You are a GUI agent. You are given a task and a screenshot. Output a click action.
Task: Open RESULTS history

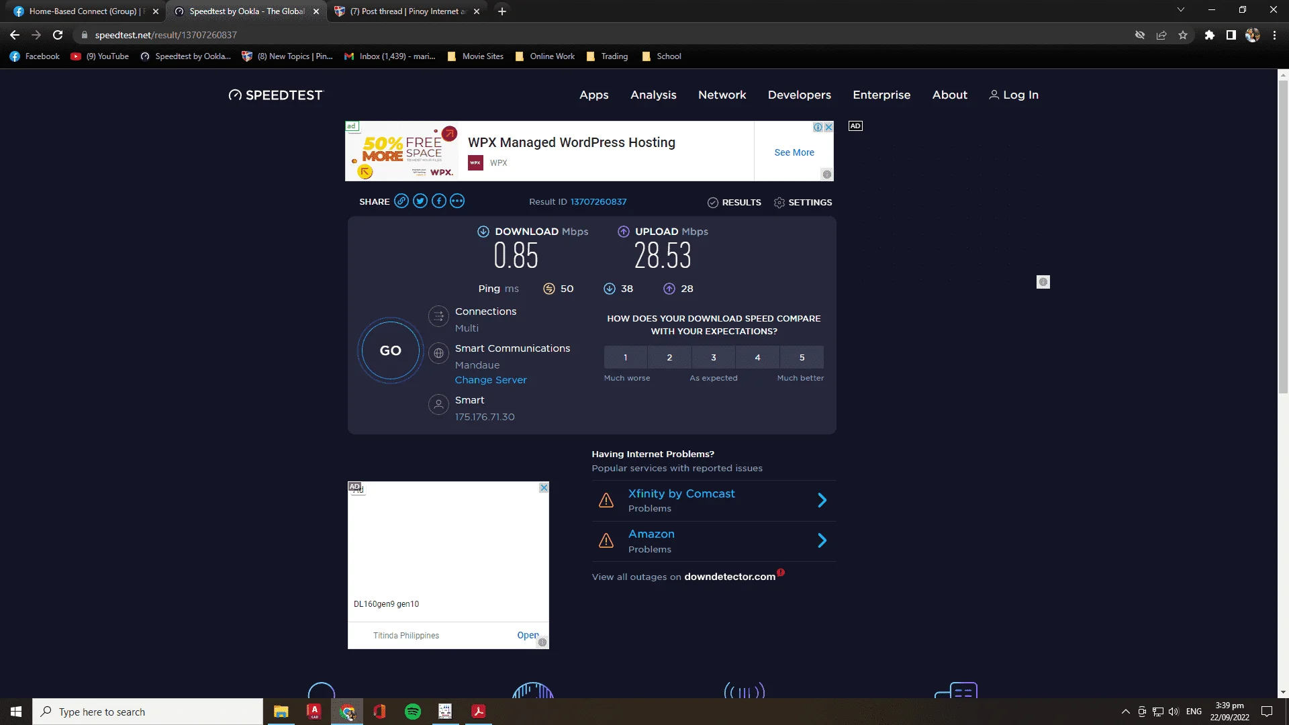pos(734,203)
